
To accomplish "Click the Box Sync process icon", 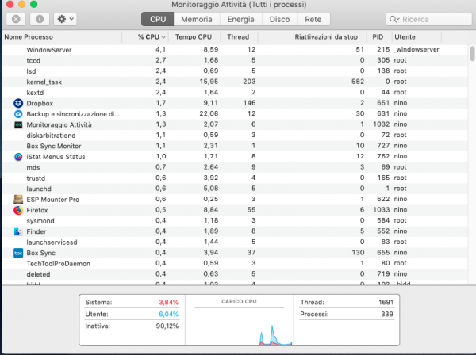I will (18, 253).
